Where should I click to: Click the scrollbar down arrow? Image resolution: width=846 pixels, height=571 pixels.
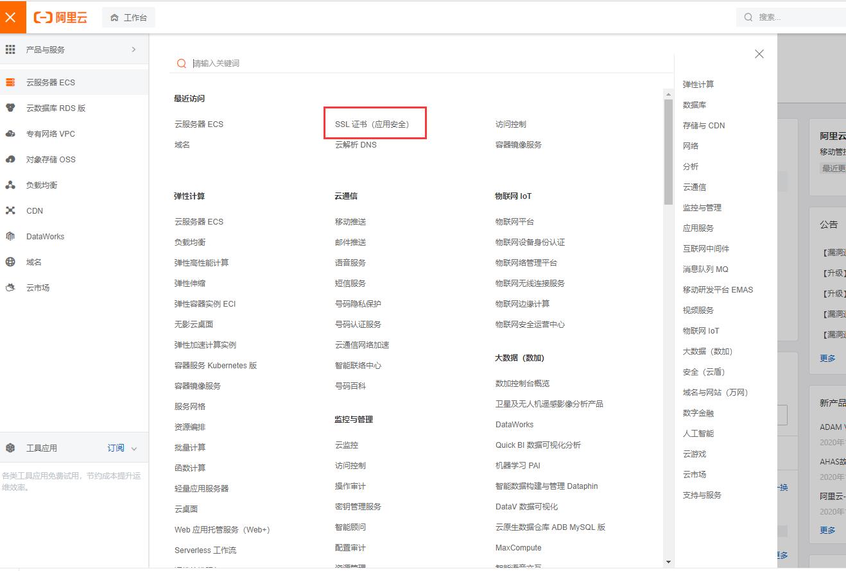coord(668,562)
